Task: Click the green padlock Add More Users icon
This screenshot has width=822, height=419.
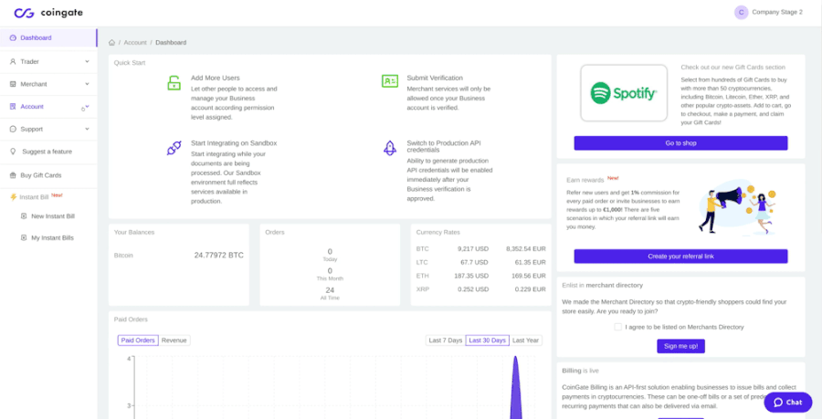Action: pos(174,83)
